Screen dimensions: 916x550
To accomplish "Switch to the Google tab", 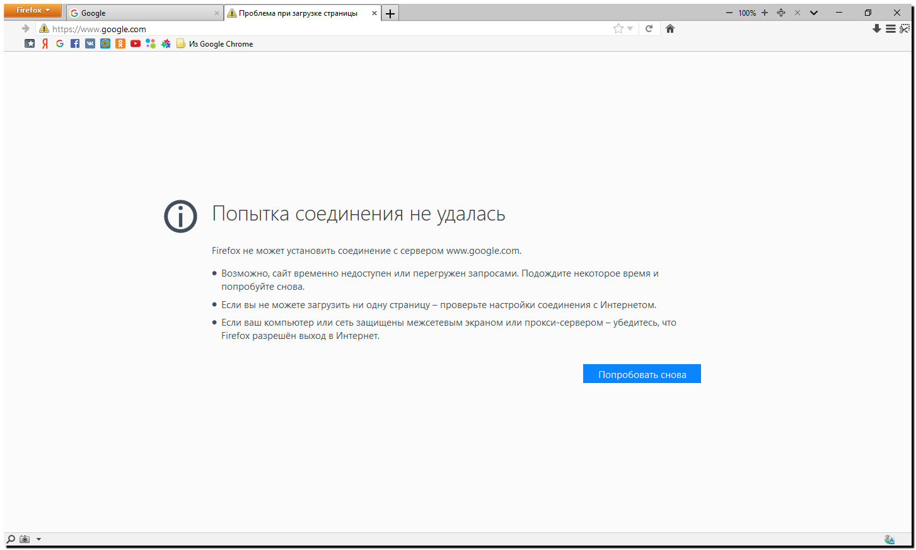I will pos(145,13).
